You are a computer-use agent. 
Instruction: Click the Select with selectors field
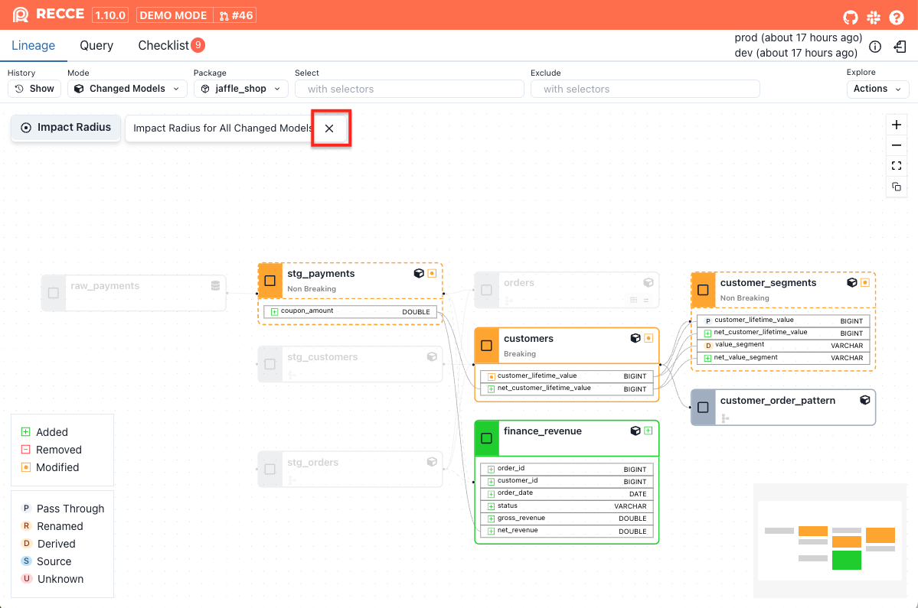pyautogui.click(x=409, y=89)
